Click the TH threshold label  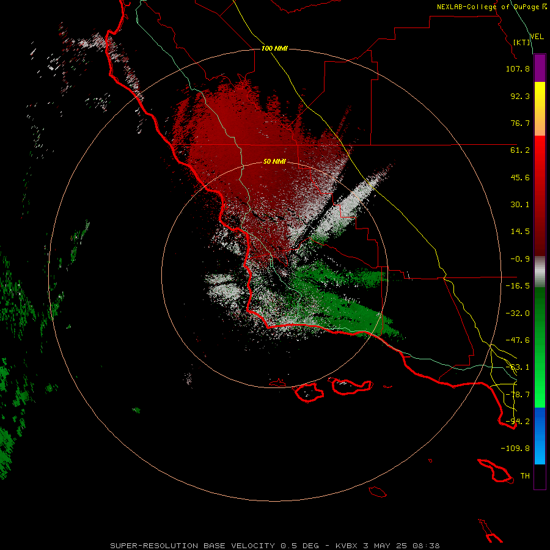[x=525, y=476]
